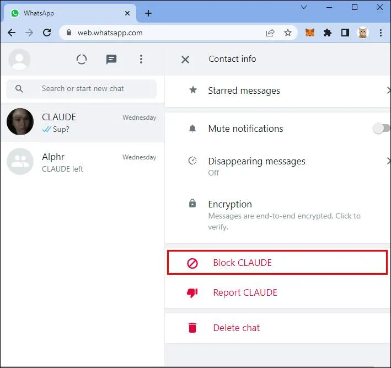Maximize the browser window

pyautogui.click(x=355, y=7)
